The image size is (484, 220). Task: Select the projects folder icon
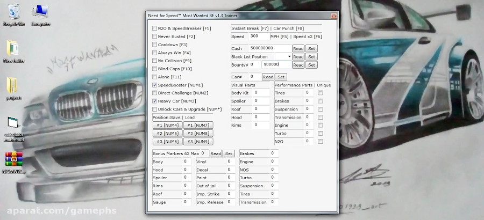(x=13, y=88)
